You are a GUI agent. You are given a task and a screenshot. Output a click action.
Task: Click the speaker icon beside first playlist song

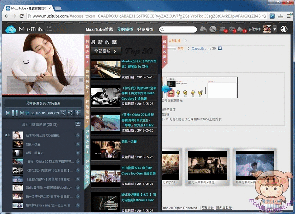pos(7,135)
